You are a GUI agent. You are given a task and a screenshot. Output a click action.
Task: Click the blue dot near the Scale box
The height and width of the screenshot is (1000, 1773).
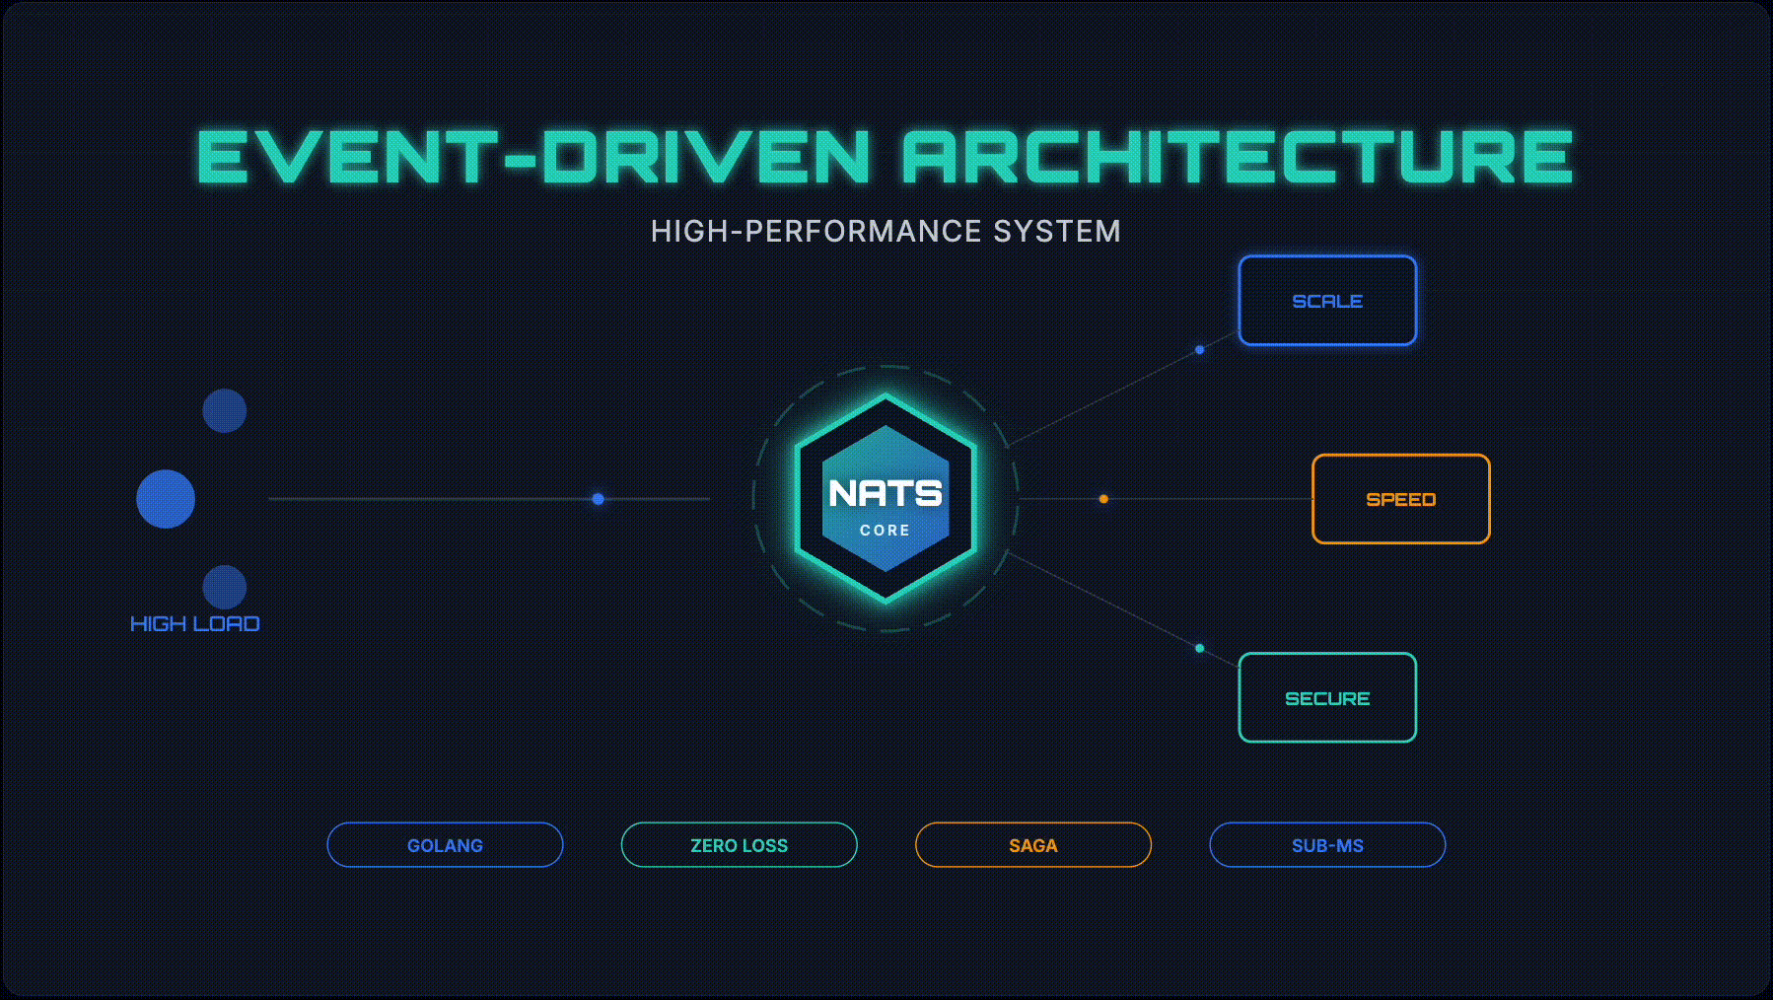[1199, 350]
